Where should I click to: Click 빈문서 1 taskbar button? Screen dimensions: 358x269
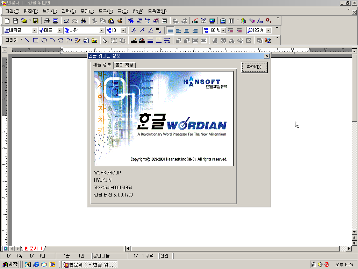(89, 265)
